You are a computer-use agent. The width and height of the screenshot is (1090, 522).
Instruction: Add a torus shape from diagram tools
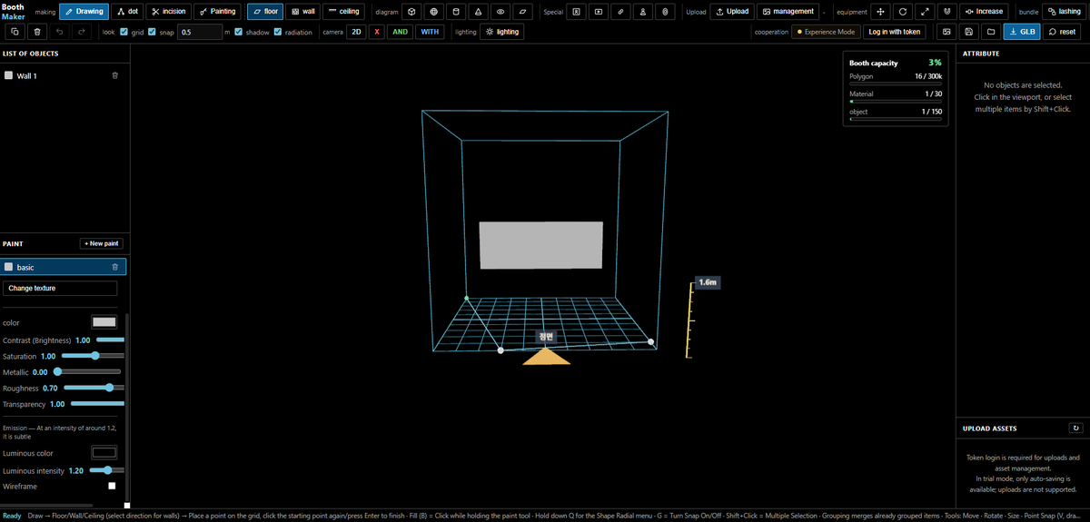pyautogui.click(x=500, y=12)
